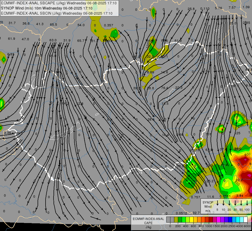Click the wind legend arrow above 100

pyautogui.click(x=247, y=203)
